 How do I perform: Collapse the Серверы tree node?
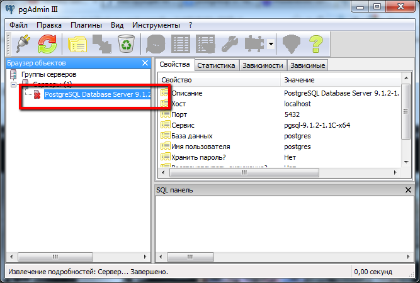[13, 84]
